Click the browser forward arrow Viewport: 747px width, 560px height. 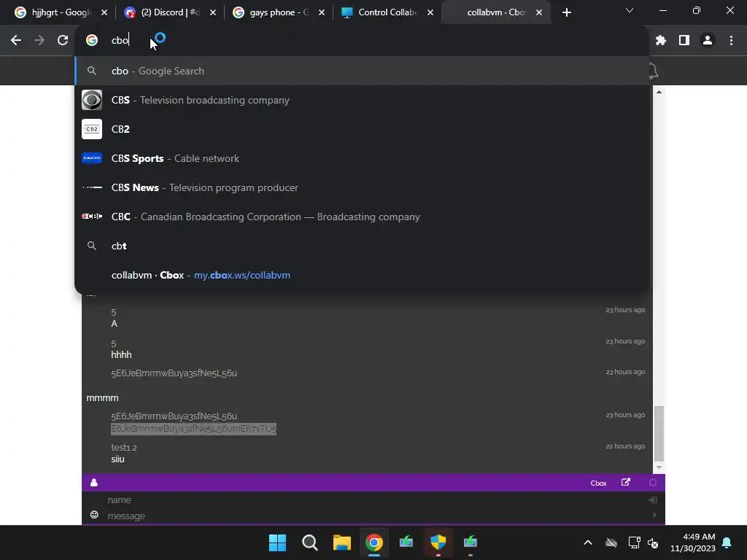coord(39,41)
